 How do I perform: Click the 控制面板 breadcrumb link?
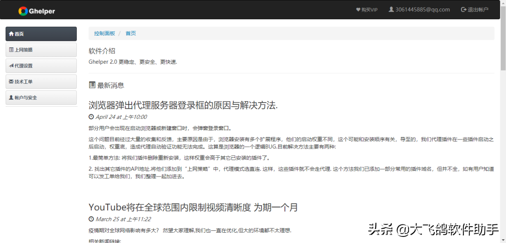104,33
